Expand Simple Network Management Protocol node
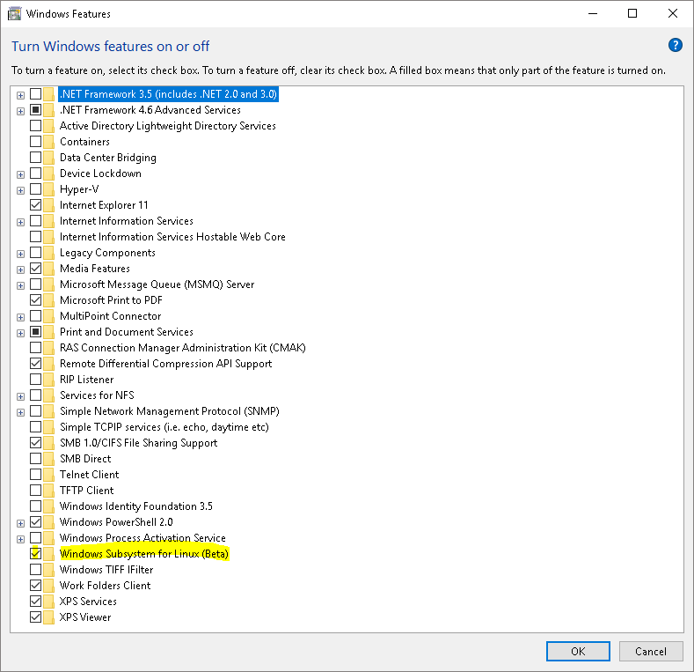Viewport: 694px width, 672px height. 20,413
